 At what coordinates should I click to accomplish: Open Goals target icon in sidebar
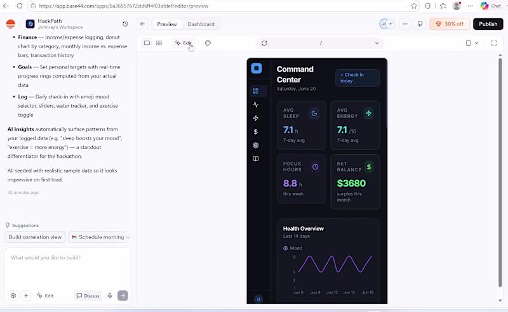click(x=256, y=145)
